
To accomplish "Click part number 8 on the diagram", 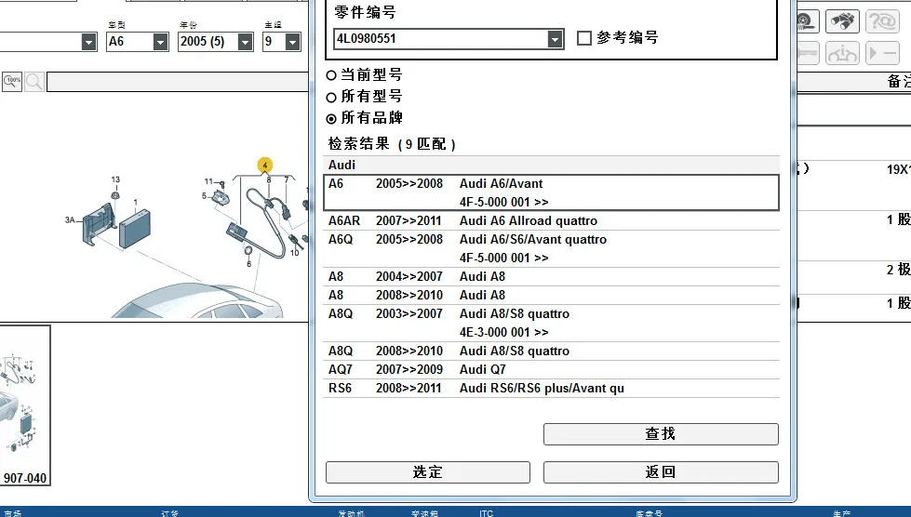I will [x=268, y=179].
